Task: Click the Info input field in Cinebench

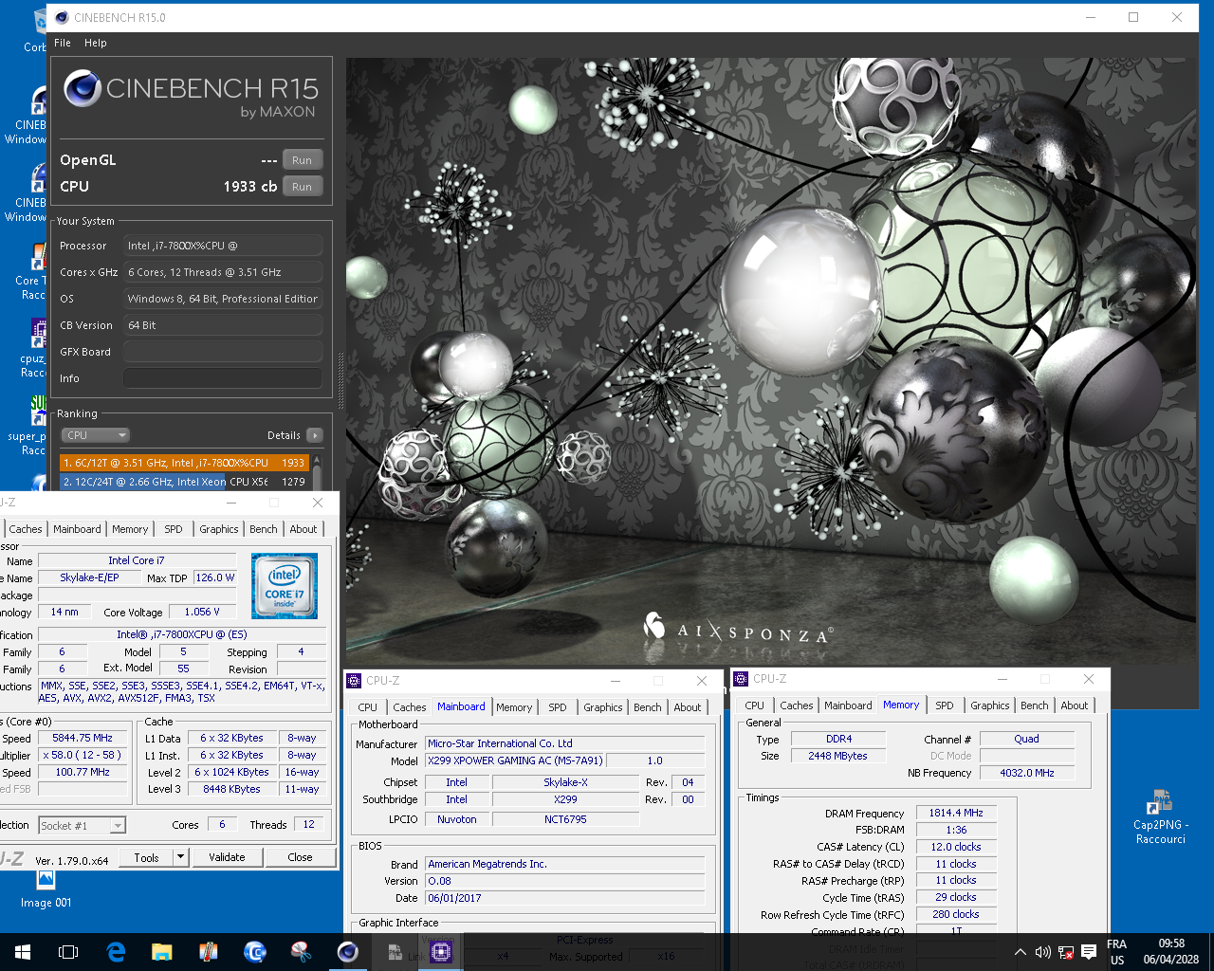Action: (223, 378)
